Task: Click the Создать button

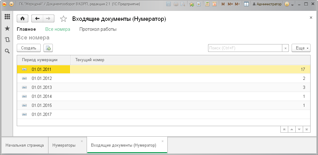Action: [29, 48]
